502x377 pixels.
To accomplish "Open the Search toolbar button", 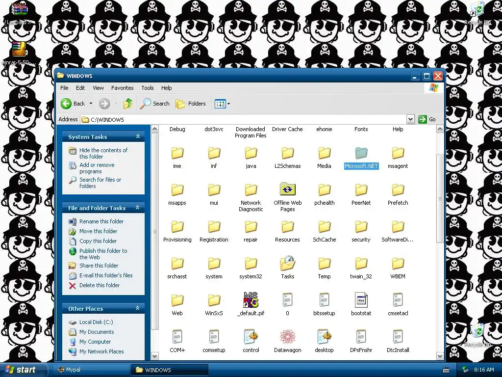I will click(155, 104).
